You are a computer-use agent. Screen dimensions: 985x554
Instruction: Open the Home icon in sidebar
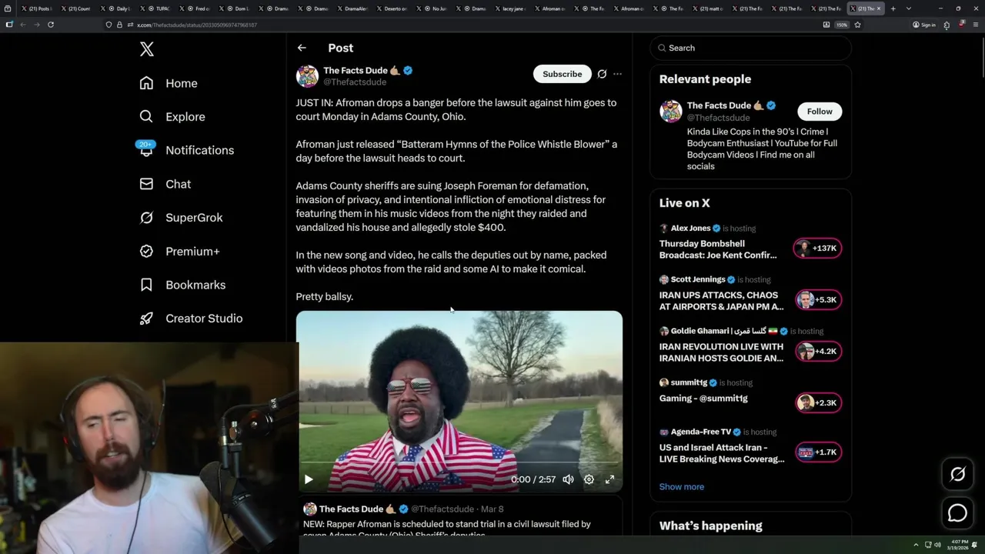[146, 83]
